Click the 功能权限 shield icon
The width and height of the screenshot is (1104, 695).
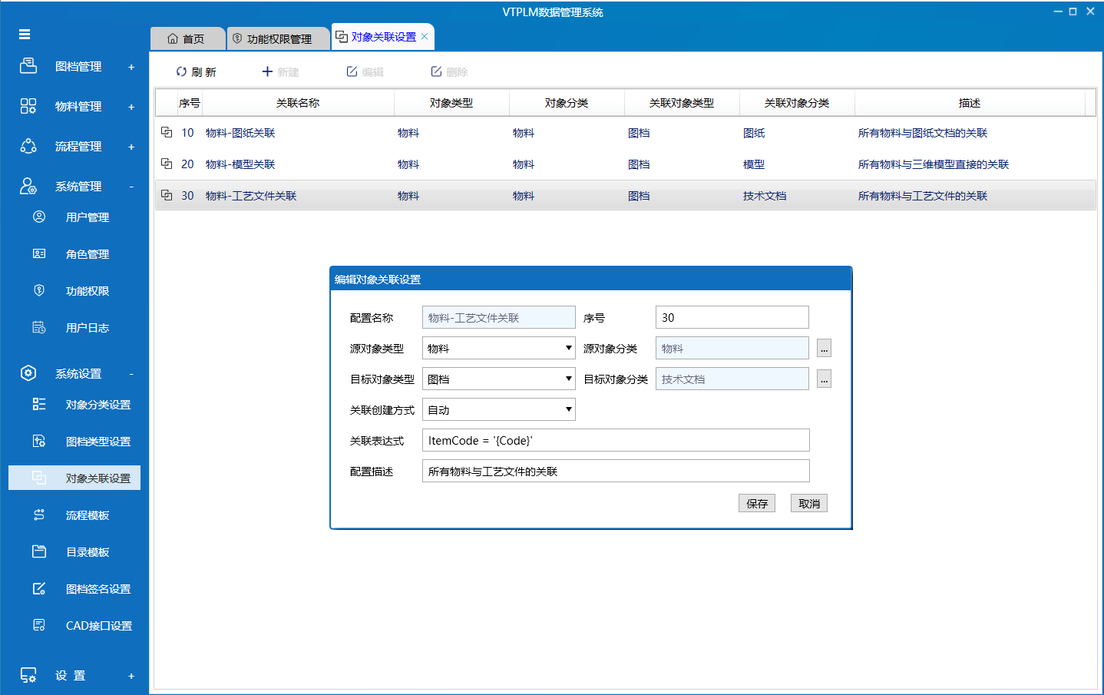coord(39,290)
